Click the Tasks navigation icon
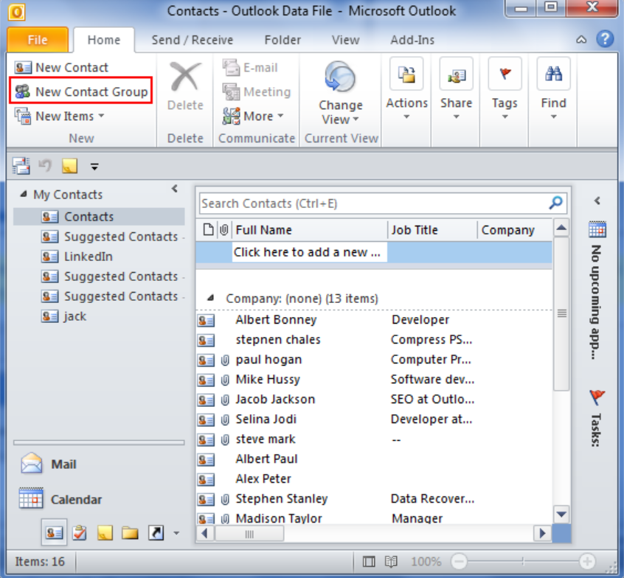 79,532
